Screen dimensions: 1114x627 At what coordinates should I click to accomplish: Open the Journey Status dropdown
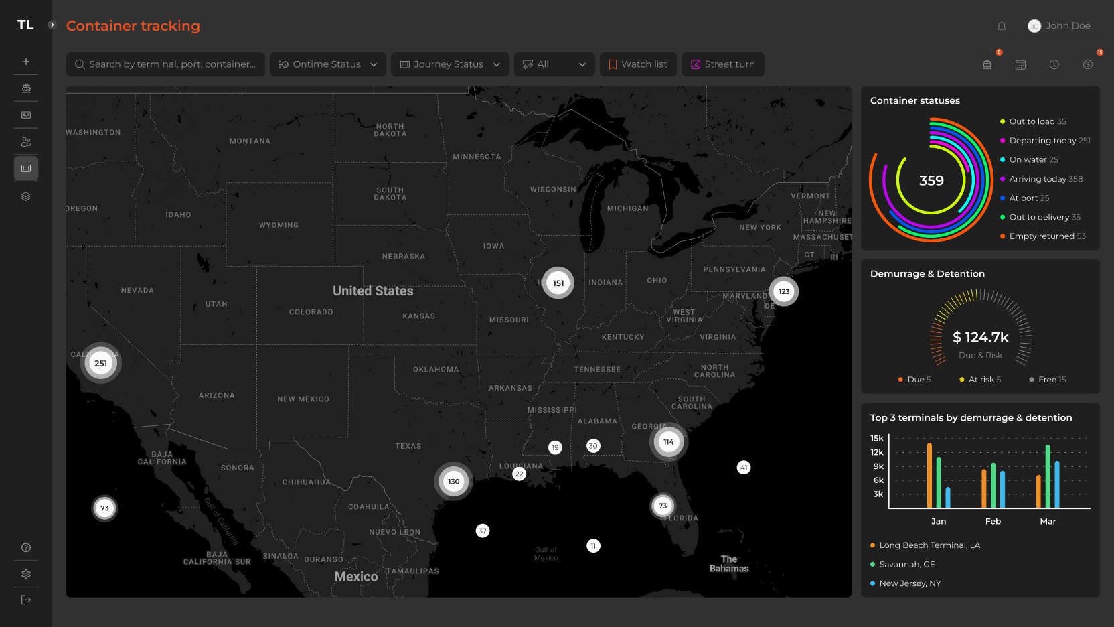[450, 64]
